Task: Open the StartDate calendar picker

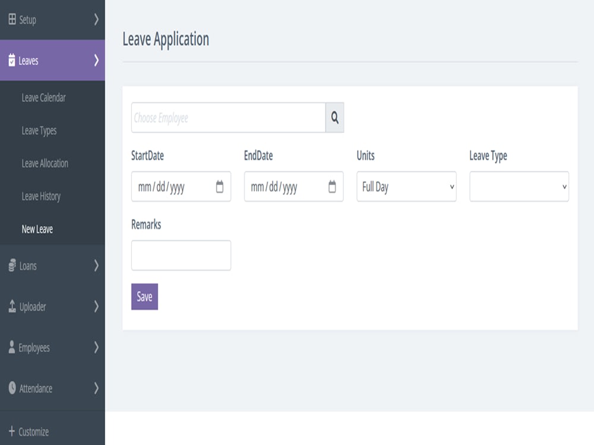Action: point(220,186)
